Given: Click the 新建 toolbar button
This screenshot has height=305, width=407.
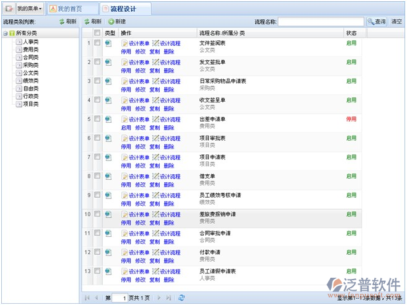Looking at the screenshot, I should pos(116,21).
